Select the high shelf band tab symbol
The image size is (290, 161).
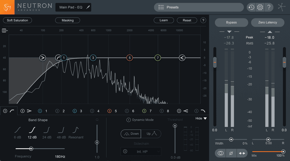186,111
